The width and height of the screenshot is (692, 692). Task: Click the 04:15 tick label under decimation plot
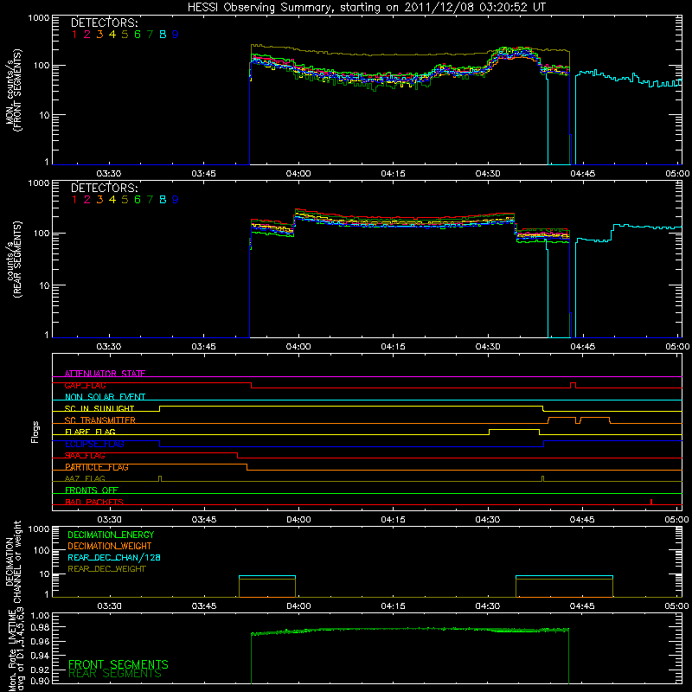tap(393, 606)
